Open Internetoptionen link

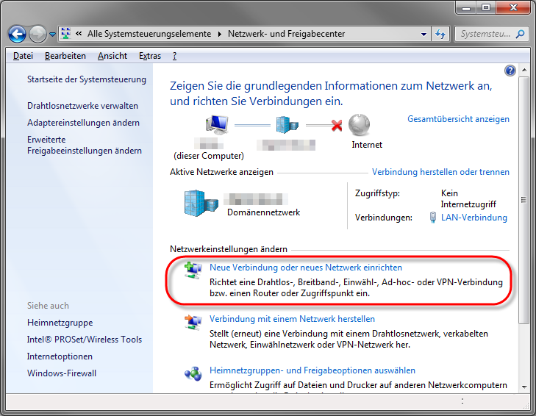60,356
